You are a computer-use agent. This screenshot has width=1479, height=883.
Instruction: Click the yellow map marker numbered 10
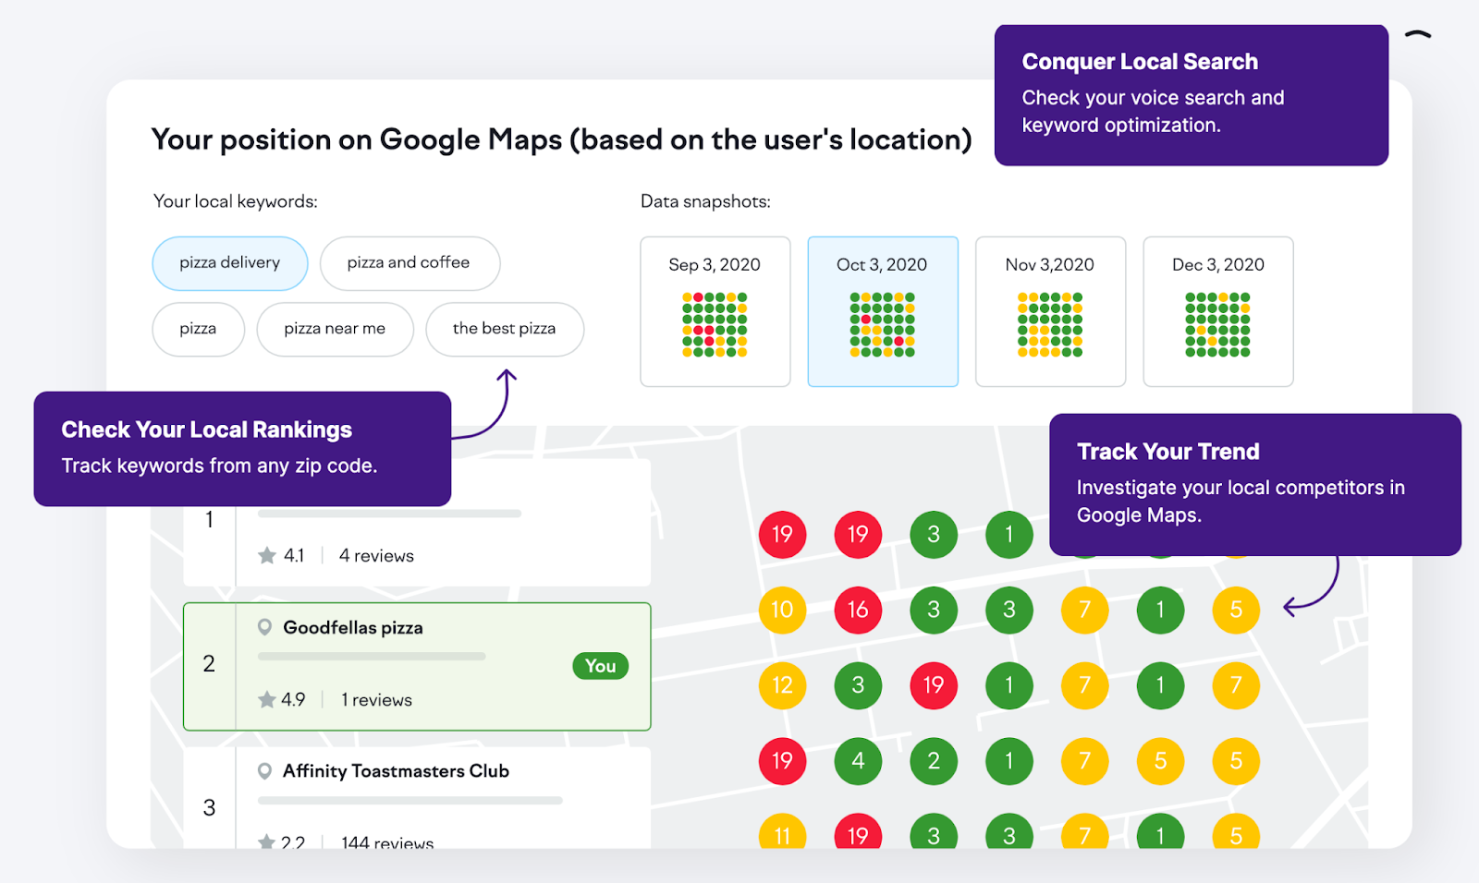click(783, 610)
